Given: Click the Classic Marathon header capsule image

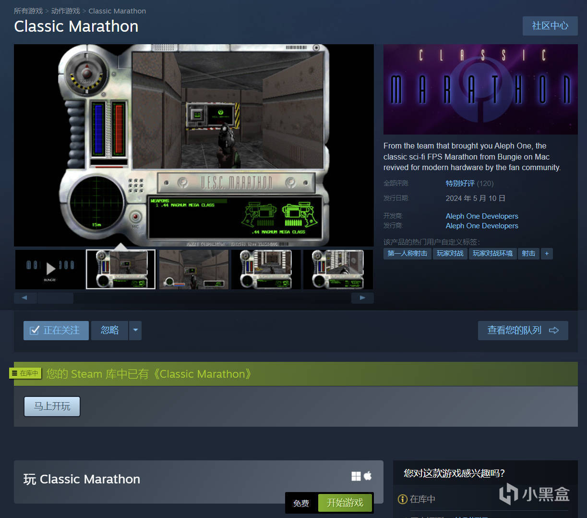Looking at the screenshot, I should click(x=480, y=89).
